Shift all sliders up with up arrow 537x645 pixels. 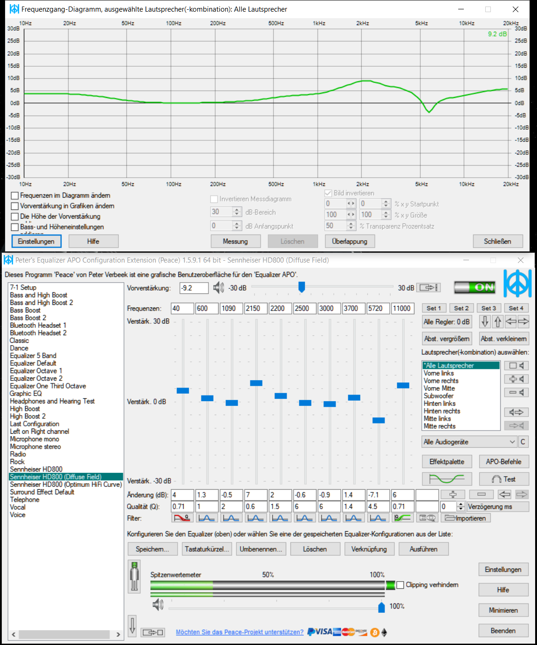click(x=498, y=322)
